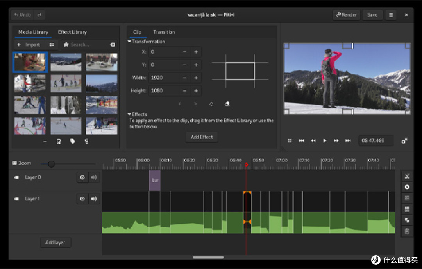Click the eraser icon to reset transformation
This screenshot has height=269, width=422.
tap(227, 104)
